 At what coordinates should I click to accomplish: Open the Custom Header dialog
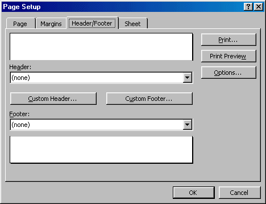[53, 99]
